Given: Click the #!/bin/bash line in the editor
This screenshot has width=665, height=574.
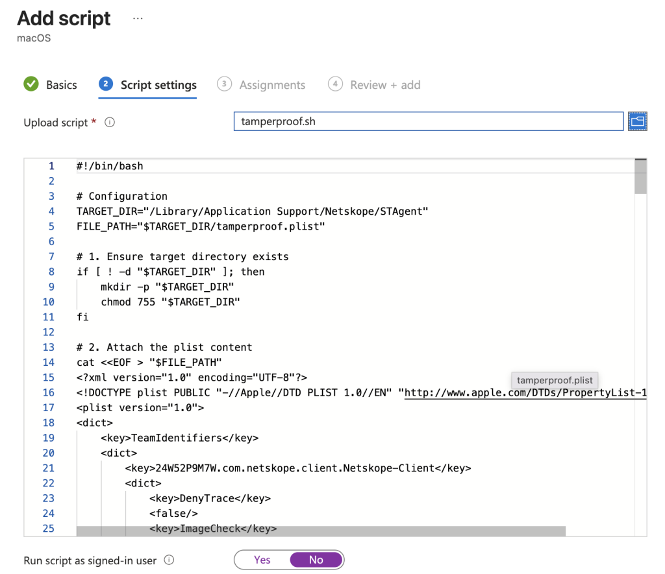Looking at the screenshot, I should (x=110, y=166).
